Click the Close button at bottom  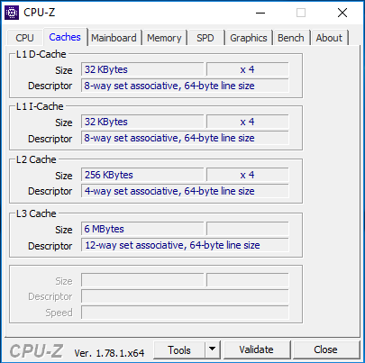[x=326, y=349]
